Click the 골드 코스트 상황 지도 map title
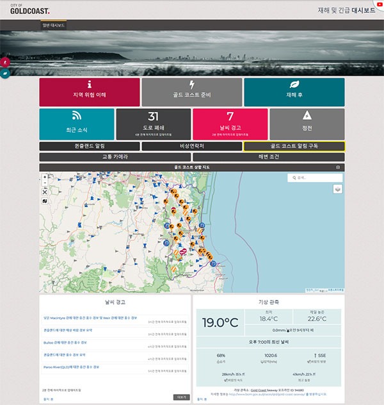 click(192, 167)
